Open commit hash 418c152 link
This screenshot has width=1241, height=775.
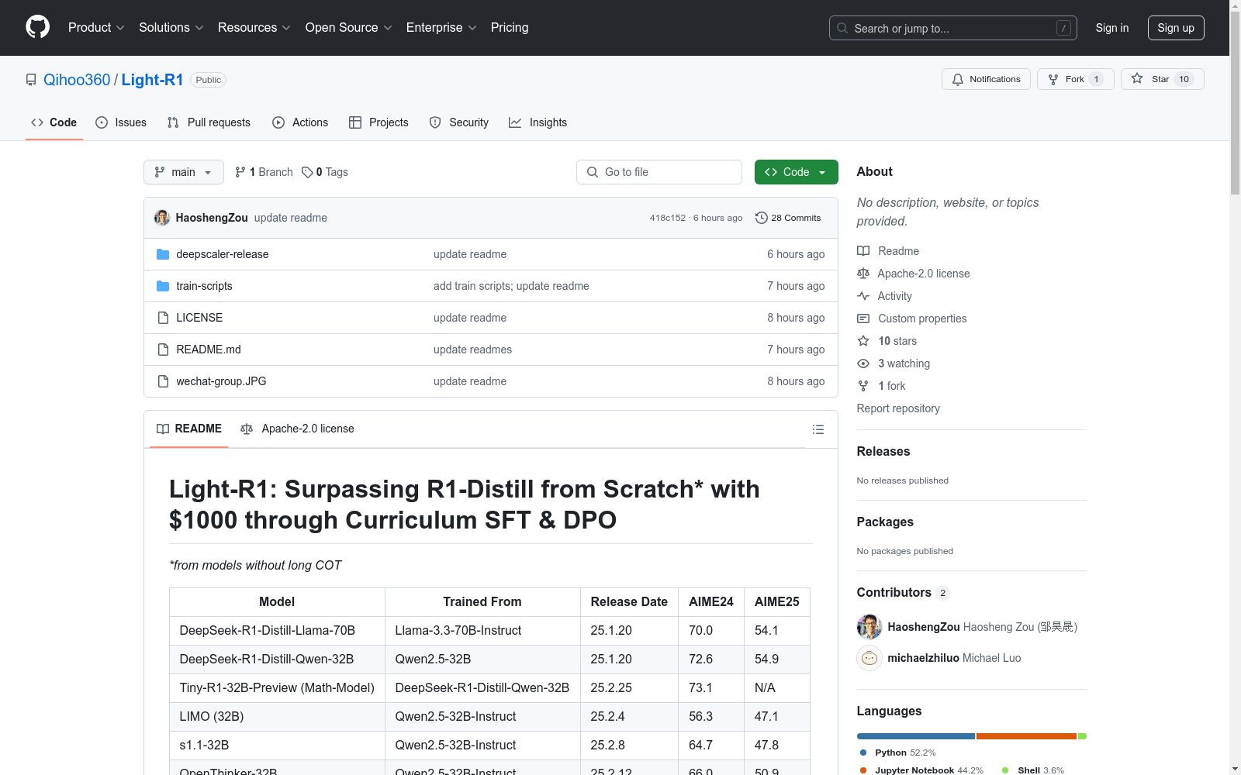coord(668,218)
